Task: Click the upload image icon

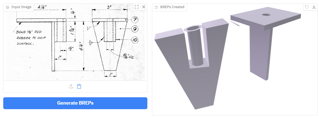Action: 71,86
